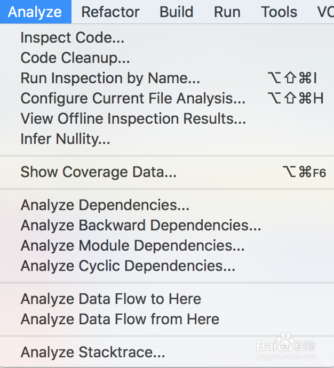This screenshot has height=368, width=334.
Task: Select Analyze Stacktrace... item
Action: click(93, 353)
